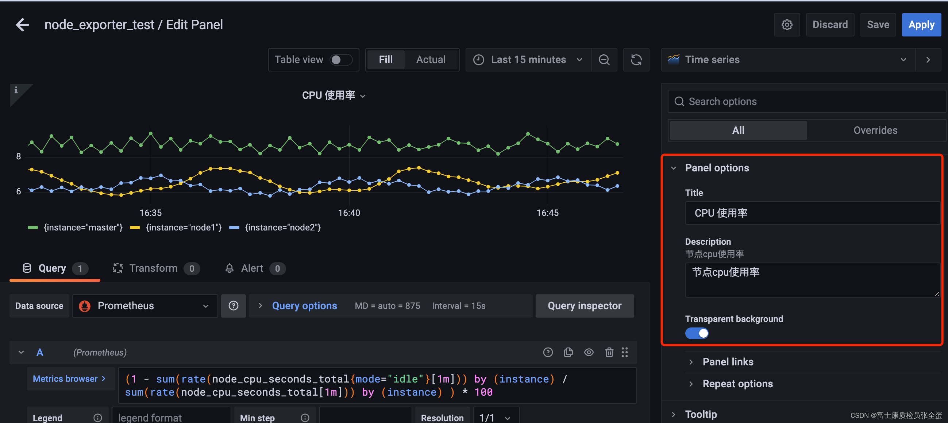Image resolution: width=948 pixels, height=423 pixels.
Task: Open the Prometheus data source dropdown
Action: tap(145, 306)
